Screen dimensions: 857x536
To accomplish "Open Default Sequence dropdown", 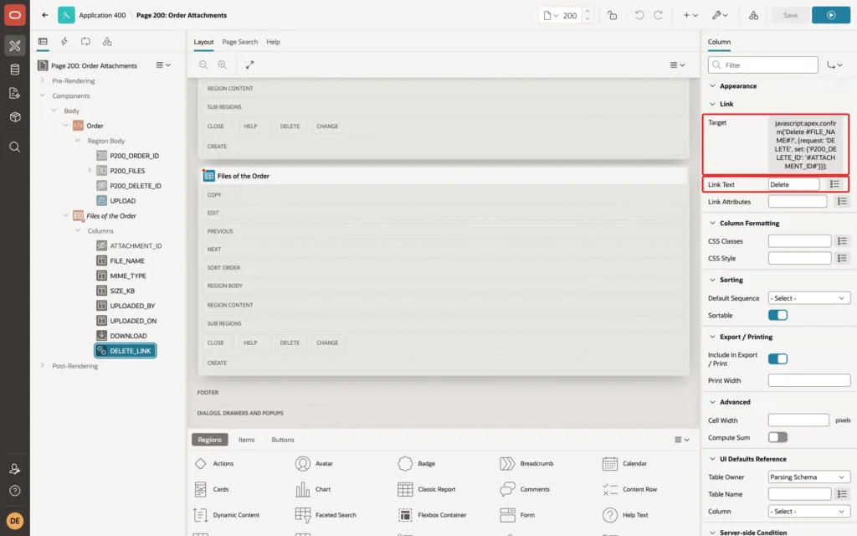I will tap(809, 298).
